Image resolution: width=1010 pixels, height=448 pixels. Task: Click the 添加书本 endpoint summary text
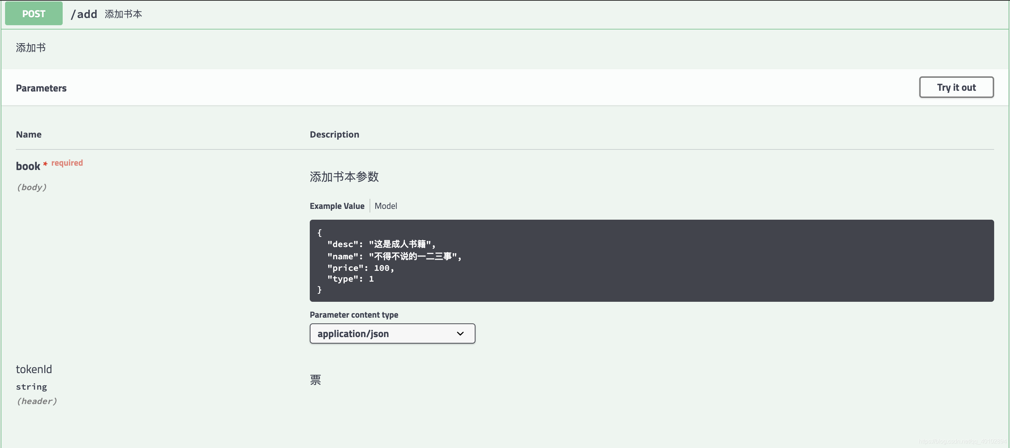[123, 14]
